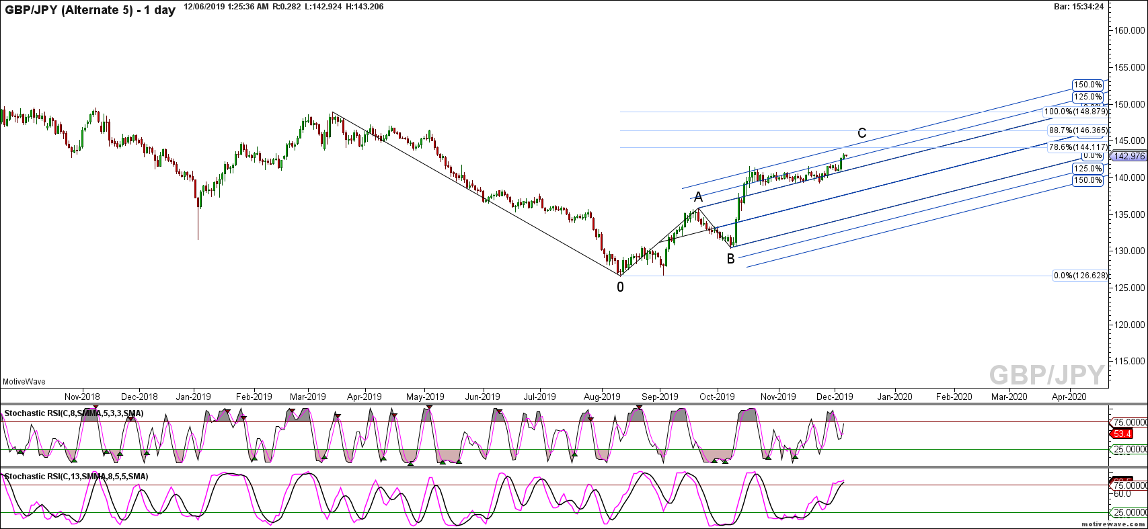Select wave label 0 at the August low

pyautogui.click(x=620, y=287)
